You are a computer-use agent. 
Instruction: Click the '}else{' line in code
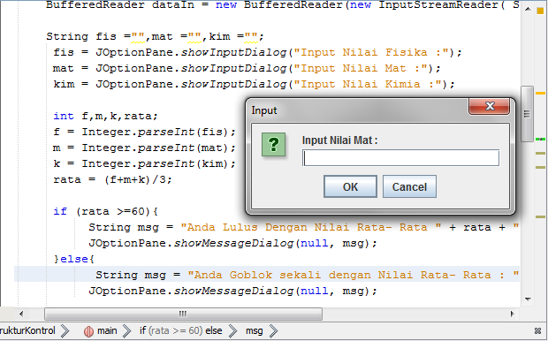pos(73,259)
